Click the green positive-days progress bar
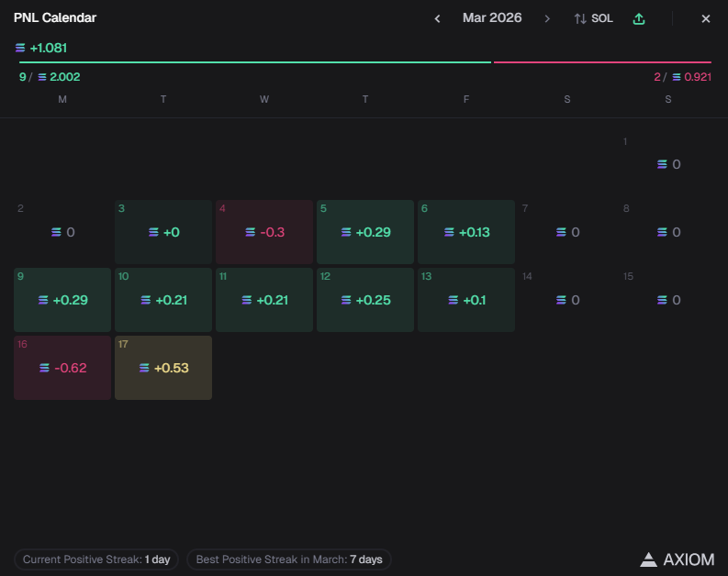This screenshot has width=728, height=576. point(255,62)
